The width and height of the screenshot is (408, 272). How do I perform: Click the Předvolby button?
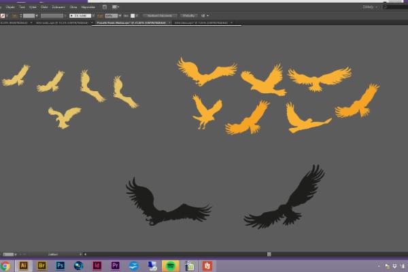(190, 15)
